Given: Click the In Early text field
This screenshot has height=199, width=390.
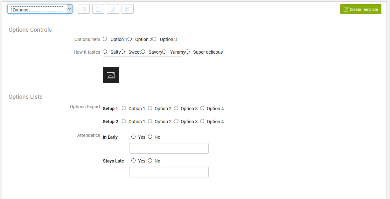Looking at the screenshot, I should (169, 148).
